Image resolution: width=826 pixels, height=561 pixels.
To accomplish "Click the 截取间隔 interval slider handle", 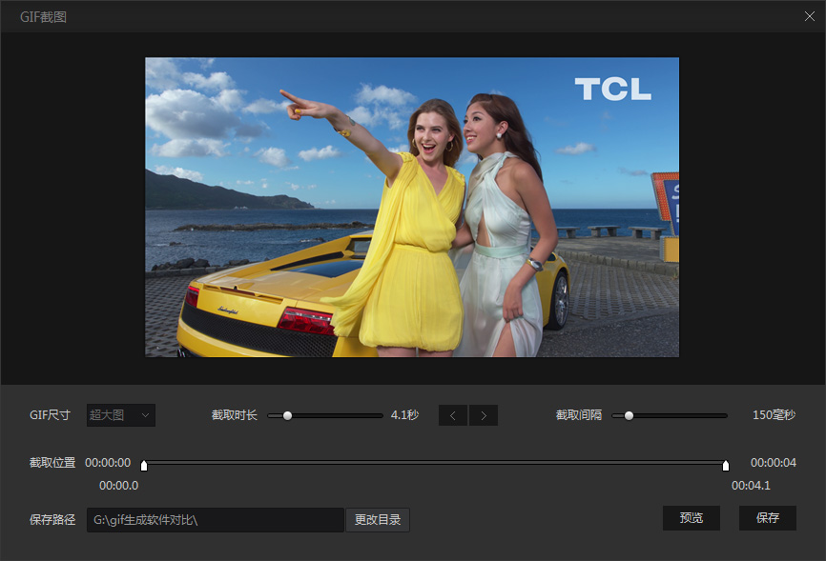I will [x=629, y=415].
